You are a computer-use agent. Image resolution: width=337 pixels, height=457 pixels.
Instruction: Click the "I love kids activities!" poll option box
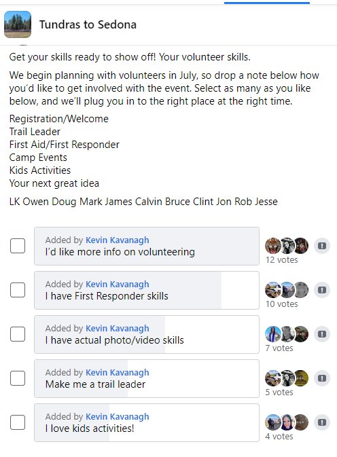tap(147, 422)
